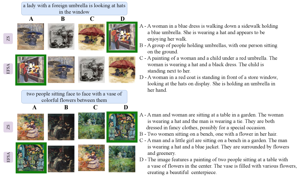Click the top ZS row label
The image size is (304, 178).
tap(8, 38)
